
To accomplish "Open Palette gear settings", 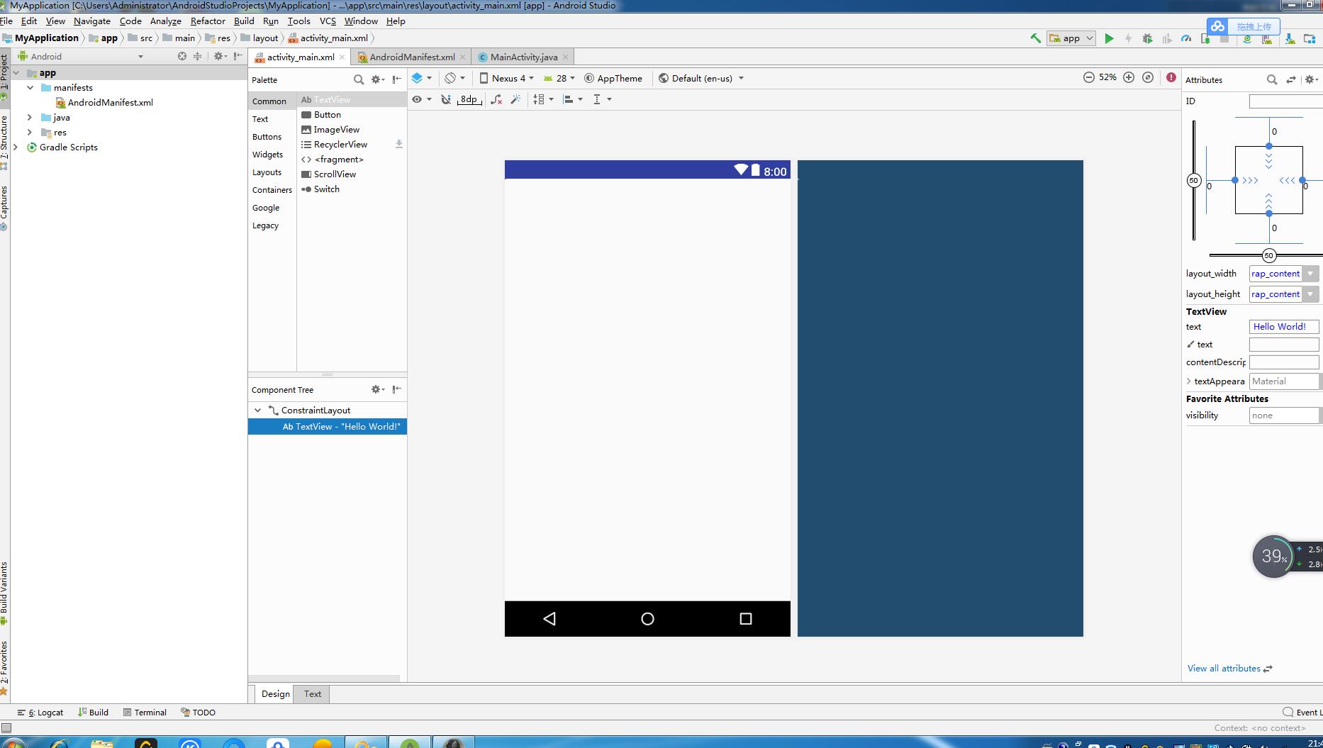I will coord(378,79).
